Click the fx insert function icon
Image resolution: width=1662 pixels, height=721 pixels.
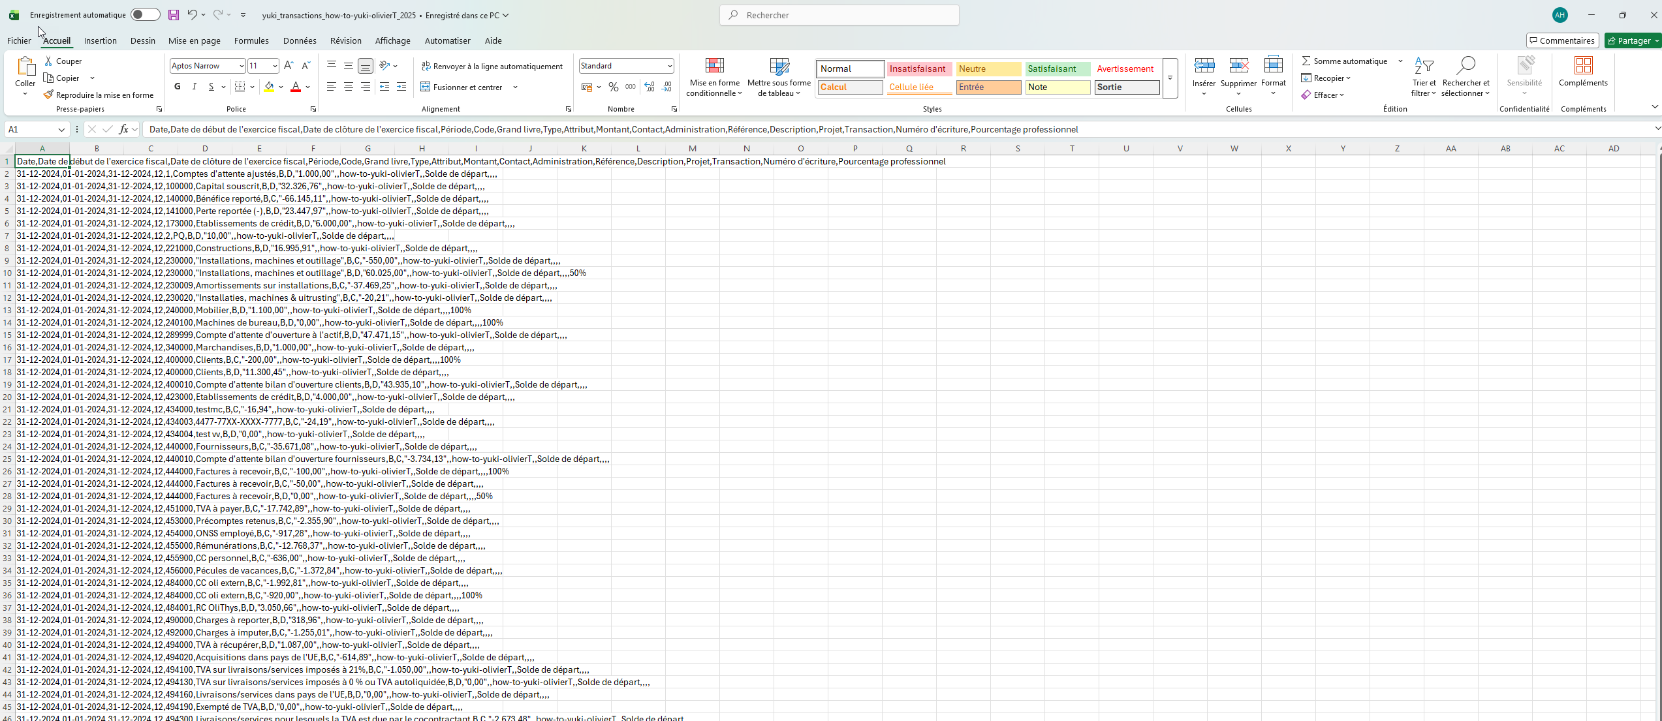[123, 129]
